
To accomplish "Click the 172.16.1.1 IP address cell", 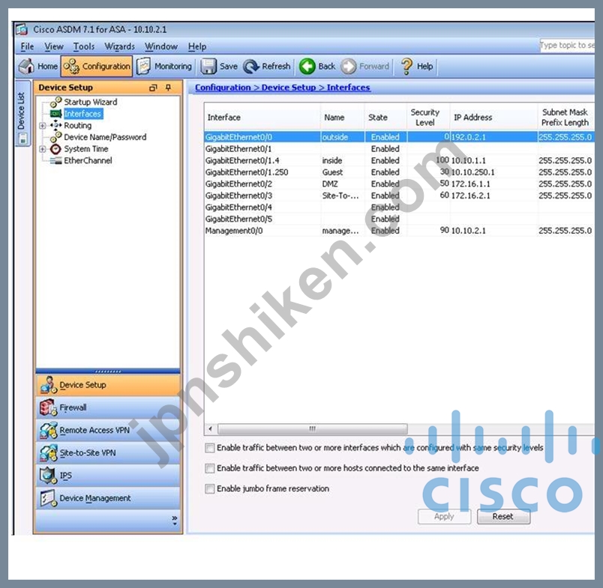I will coord(493,184).
